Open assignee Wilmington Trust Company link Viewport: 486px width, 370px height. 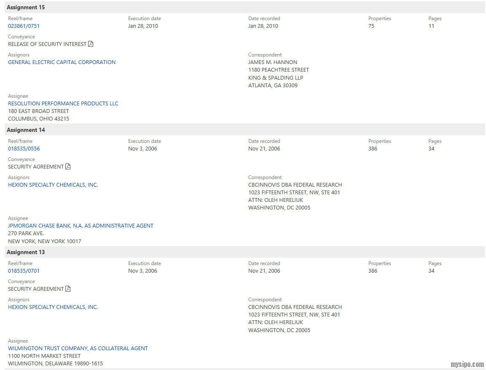78,349
